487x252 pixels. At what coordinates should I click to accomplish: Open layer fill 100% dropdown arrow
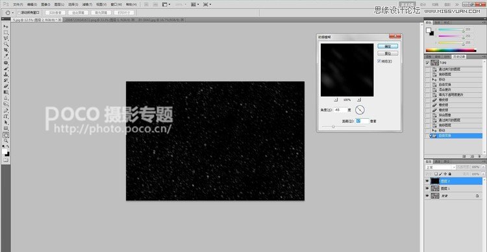[483, 174]
